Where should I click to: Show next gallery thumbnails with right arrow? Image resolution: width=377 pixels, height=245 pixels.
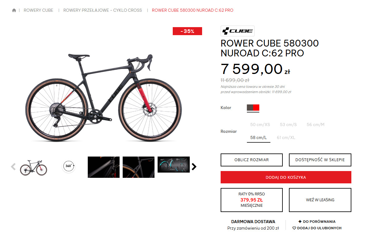(x=194, y=167)
